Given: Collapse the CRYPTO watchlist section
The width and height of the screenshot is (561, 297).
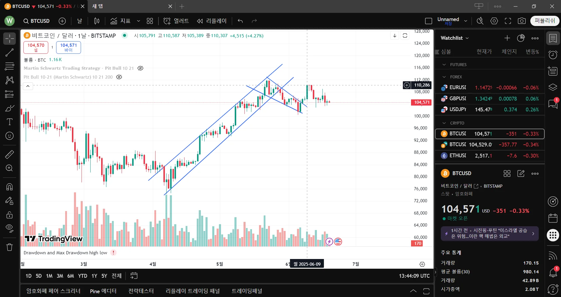Looking at the screenshot, I should (x=444, y=123).
